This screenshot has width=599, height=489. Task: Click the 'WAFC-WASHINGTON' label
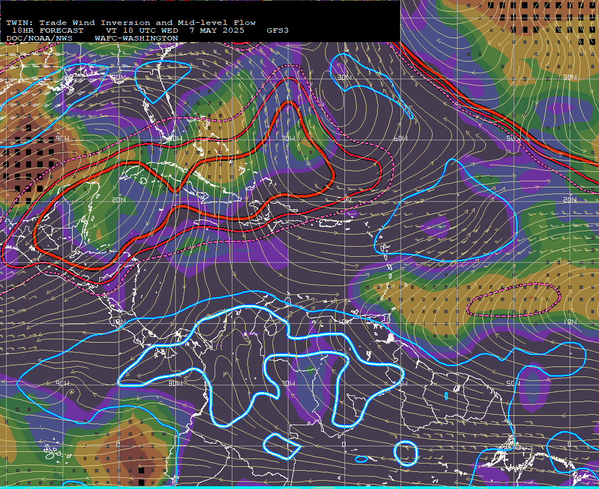coord(136,39)
